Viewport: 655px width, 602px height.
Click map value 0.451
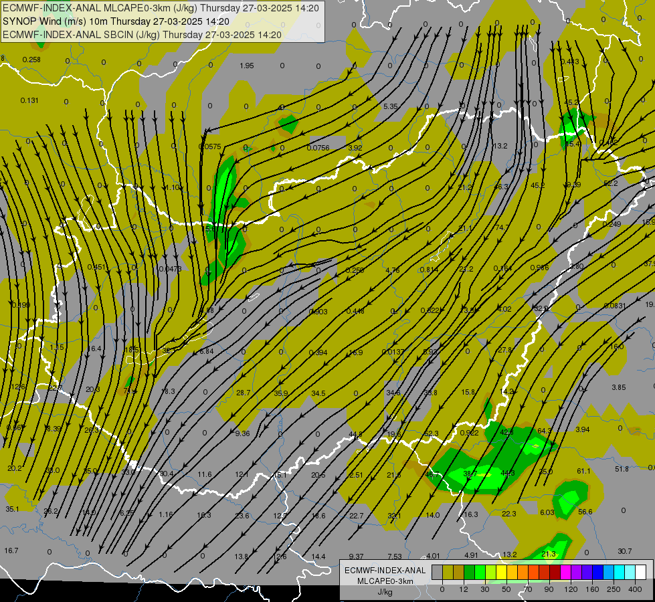coord(96,268)
